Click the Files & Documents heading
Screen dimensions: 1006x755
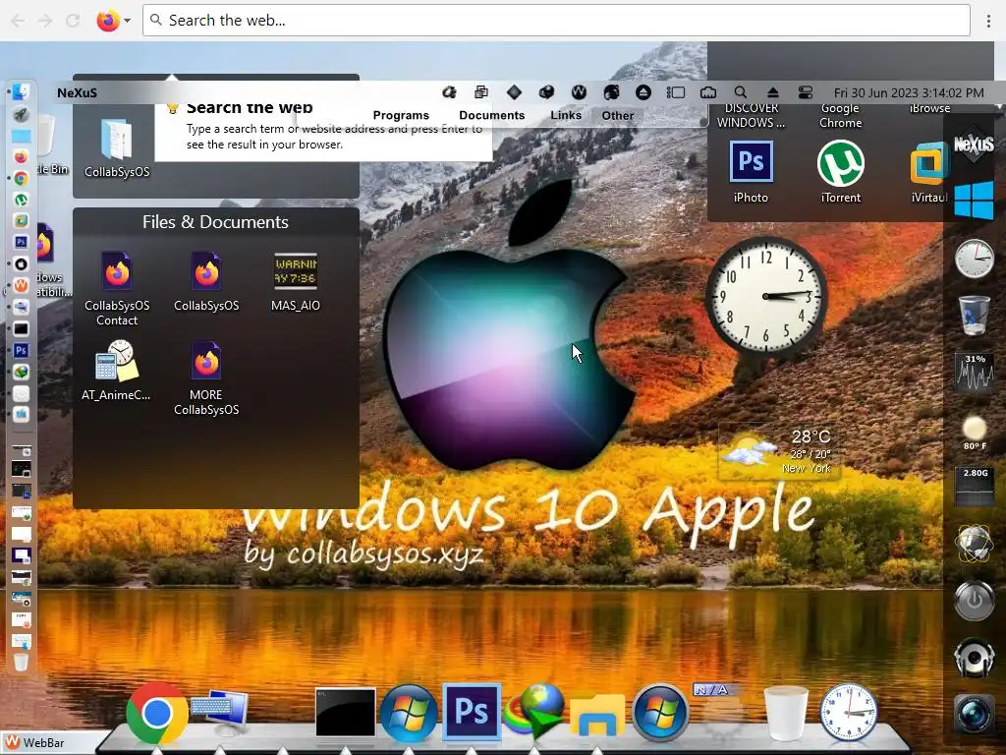click(215, 222)
